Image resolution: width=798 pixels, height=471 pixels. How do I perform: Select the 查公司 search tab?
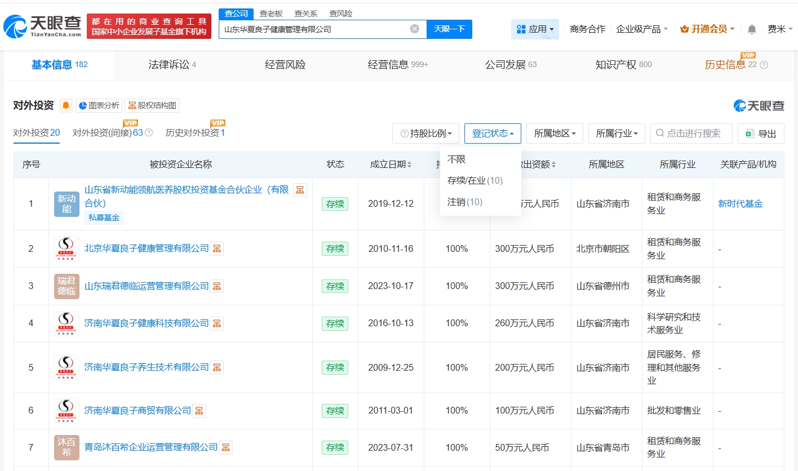tap(236, 14)
